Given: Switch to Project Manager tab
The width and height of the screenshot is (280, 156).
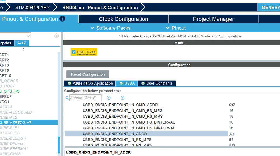Looking at the screenshot, I should click(x=213, y=19).
